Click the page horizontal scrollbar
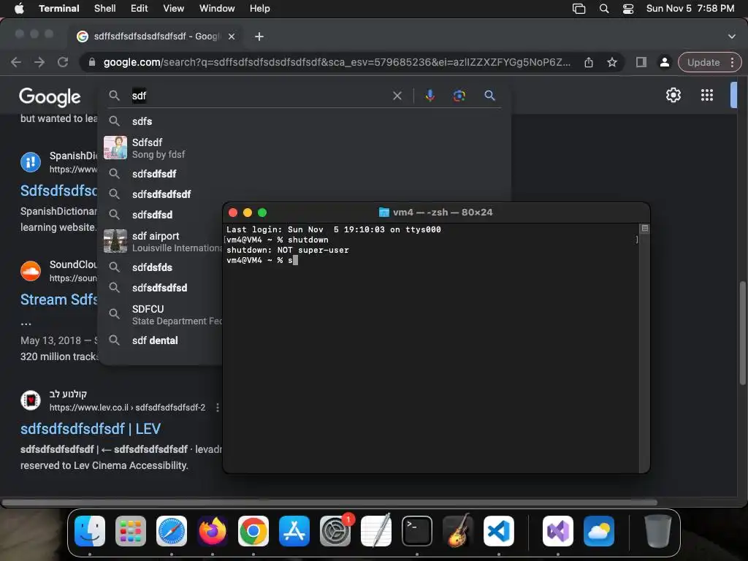This screenshot has height=561, width=748. pyautogui.click(x=329, y=503)
